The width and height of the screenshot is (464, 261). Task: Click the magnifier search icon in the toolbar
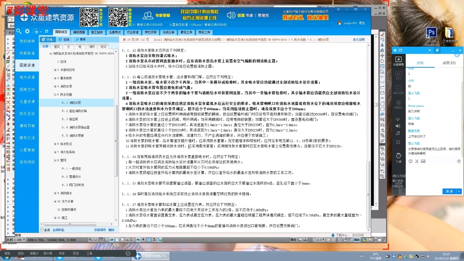click(18, 32)
